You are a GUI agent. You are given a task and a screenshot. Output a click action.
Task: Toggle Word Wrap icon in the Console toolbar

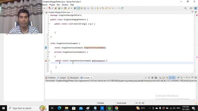tap(167, 78)
